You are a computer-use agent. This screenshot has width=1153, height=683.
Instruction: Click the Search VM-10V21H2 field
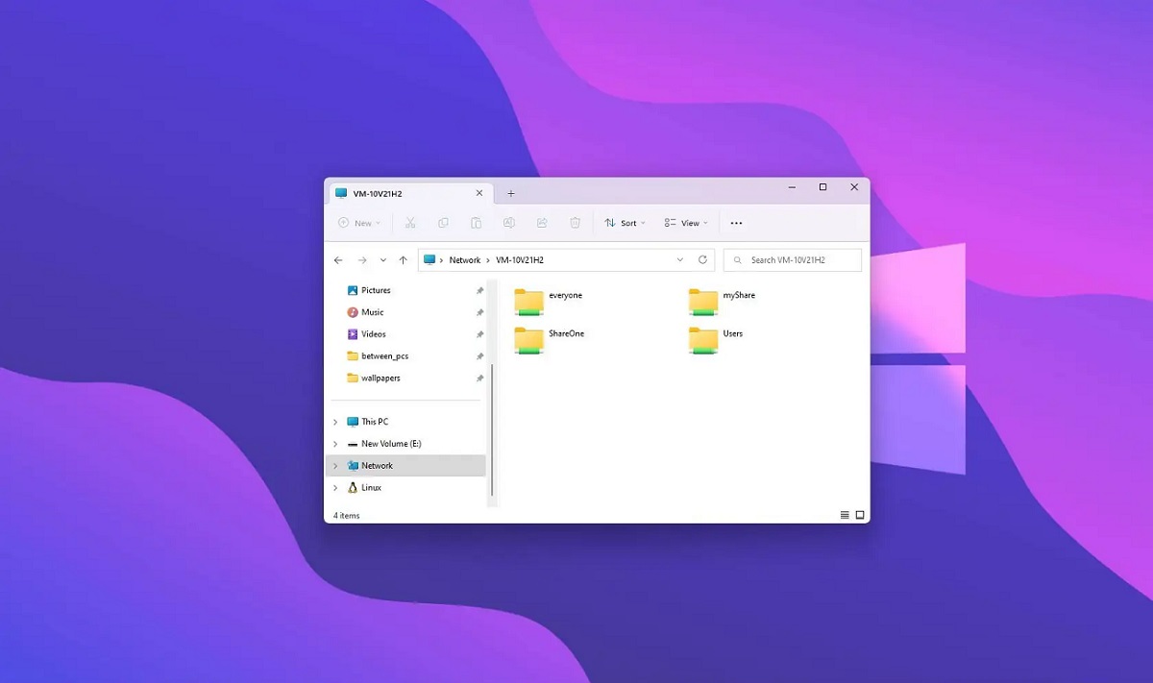793,260
